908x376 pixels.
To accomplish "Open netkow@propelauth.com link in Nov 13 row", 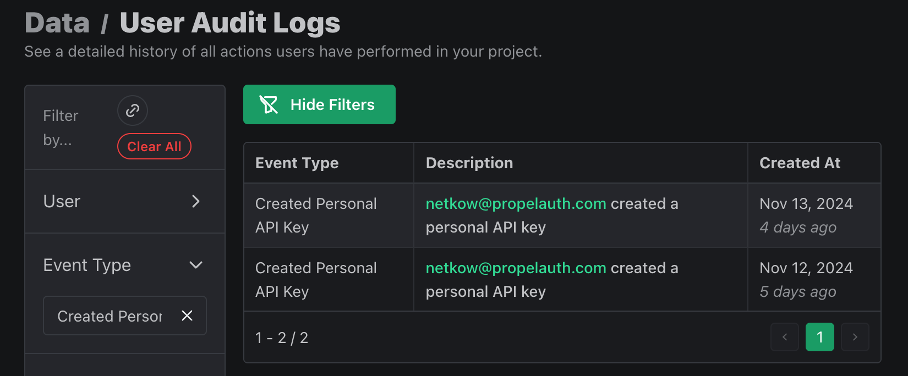I will pyautogui.click(x=516, y=203).
